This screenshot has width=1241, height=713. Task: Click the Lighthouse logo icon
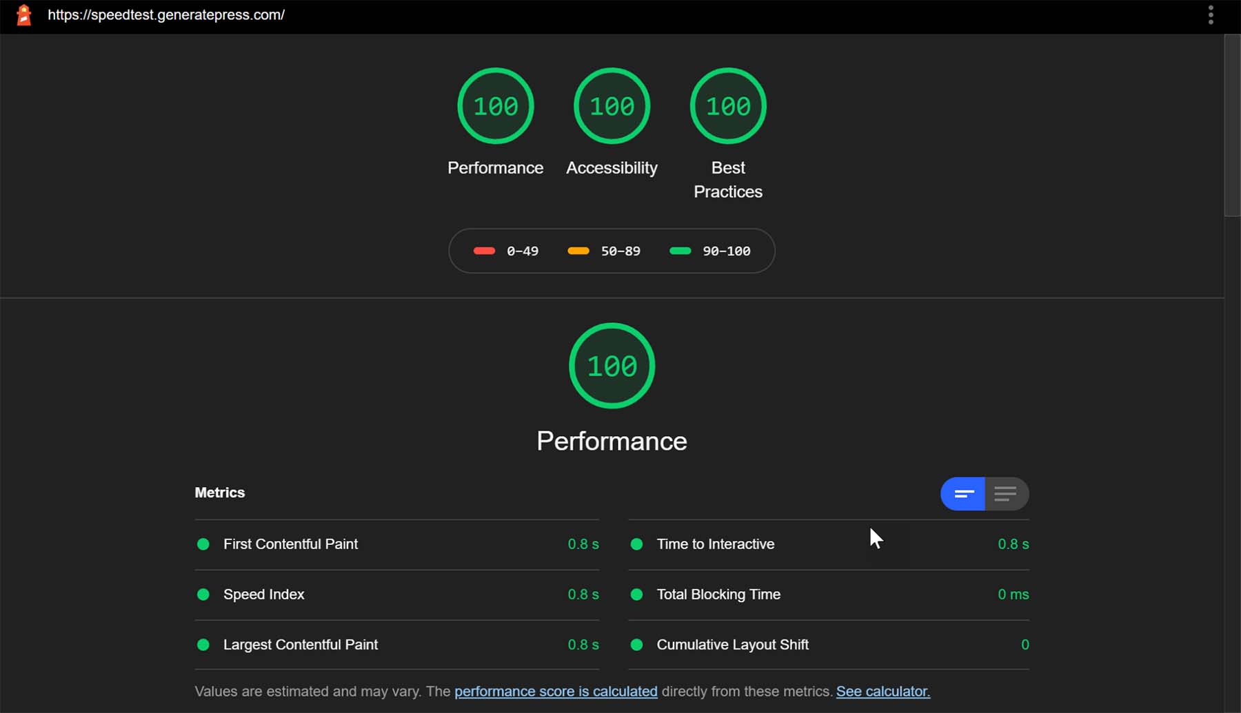tap(24, 14)
